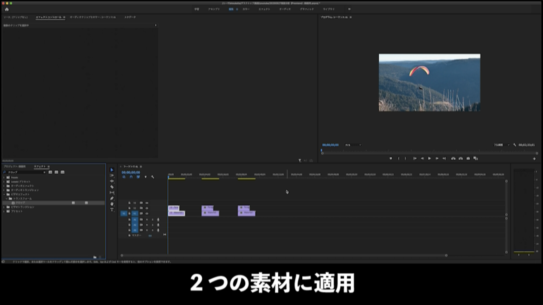Open the カラー workspace

(x=246, y=9)
